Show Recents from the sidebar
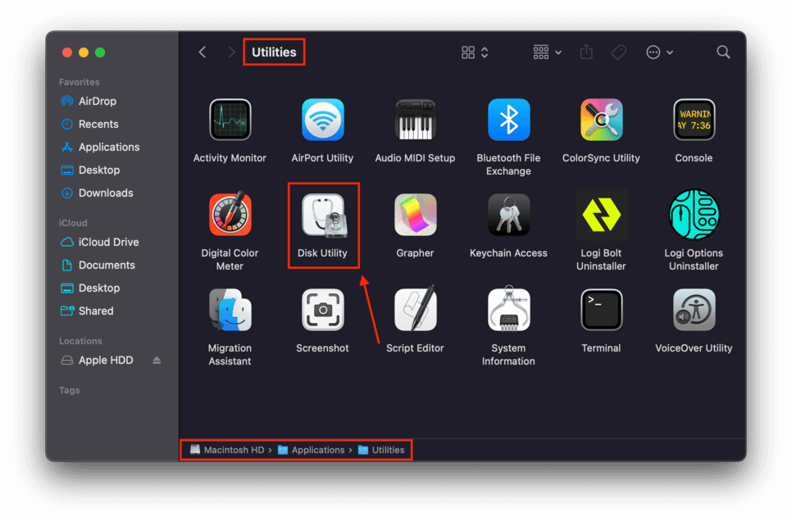 tap(89, 125)
